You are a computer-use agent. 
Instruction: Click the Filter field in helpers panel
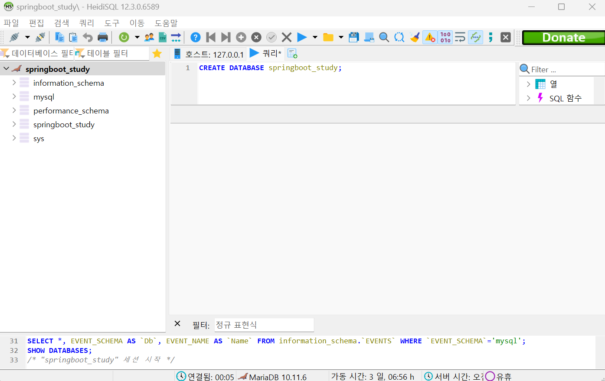567,69
